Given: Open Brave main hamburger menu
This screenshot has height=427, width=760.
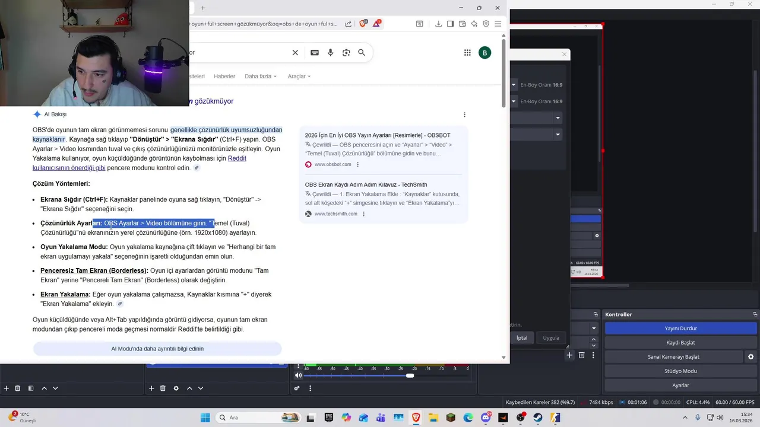Looking at the screenshot, I should [498, 24].
